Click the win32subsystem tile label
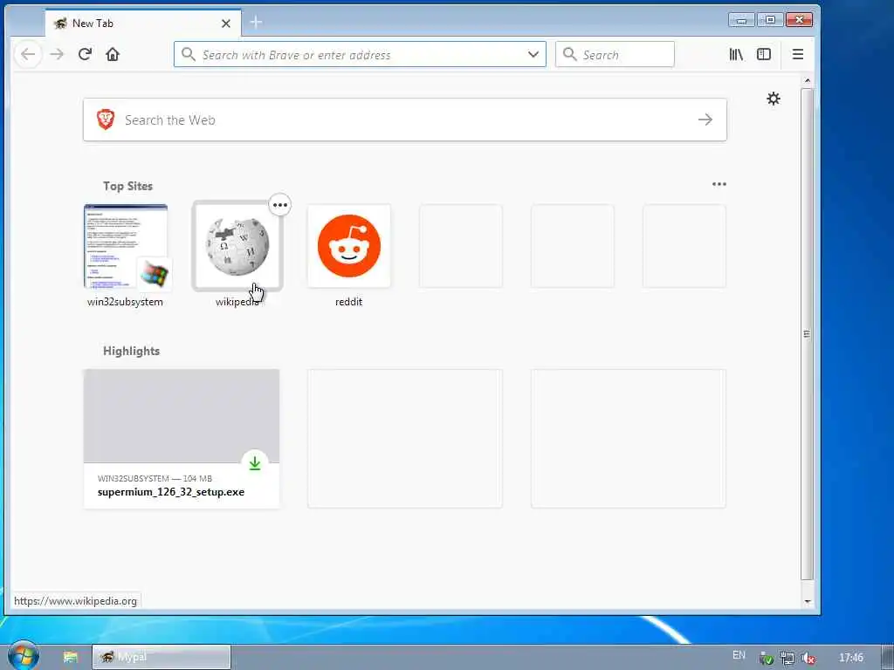Image resolution: width=894 pixels, height=670 pixels. (125, 302)
